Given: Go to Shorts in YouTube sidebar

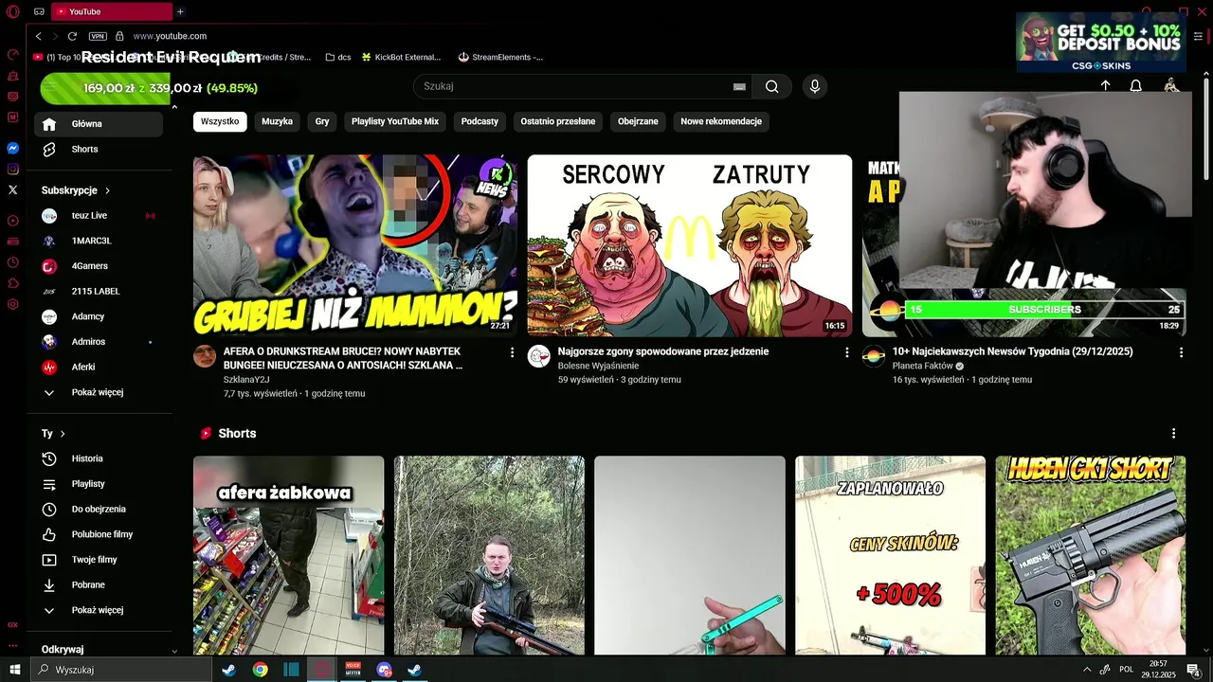Looking at the screenshot, I should [100, 149].
